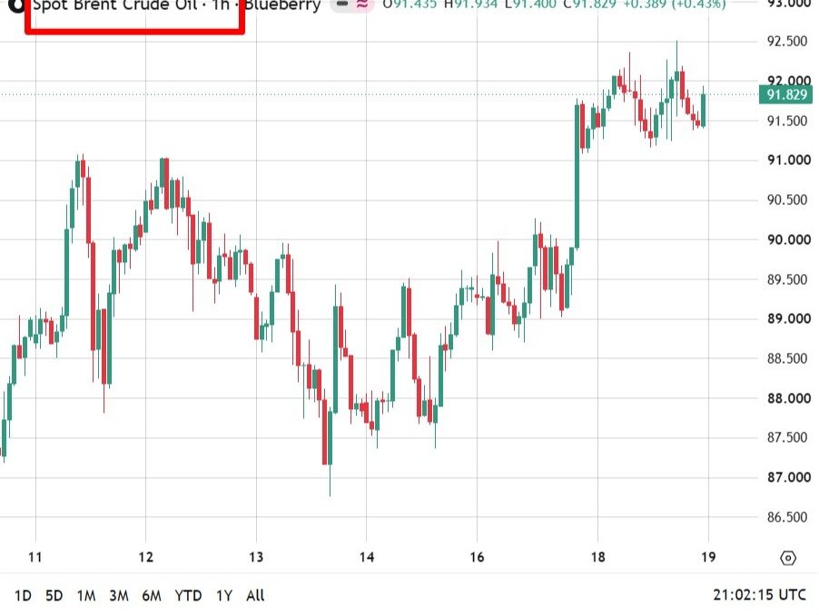Click date marker 14 on time axis
Image resolution: width=819 pixels, height=615 pixels.
pyautogui.click(x=367, y=558)
